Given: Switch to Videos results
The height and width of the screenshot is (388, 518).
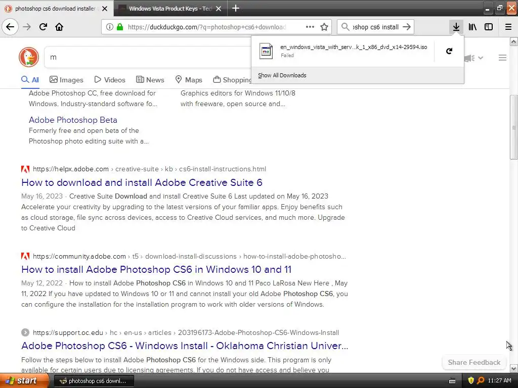Looking at the screenshot, I should coord(110,80).
